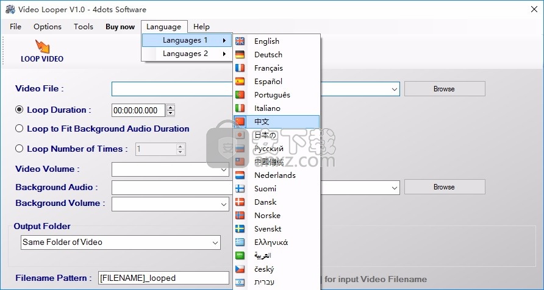Click the Japanese flag icon in language list
This screenshot has width=544, height=290.
[240, 135]
